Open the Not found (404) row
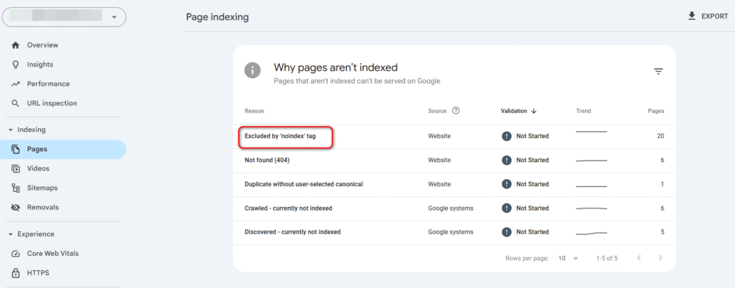This screenshot has height=288, width=735. pos(267,160)
